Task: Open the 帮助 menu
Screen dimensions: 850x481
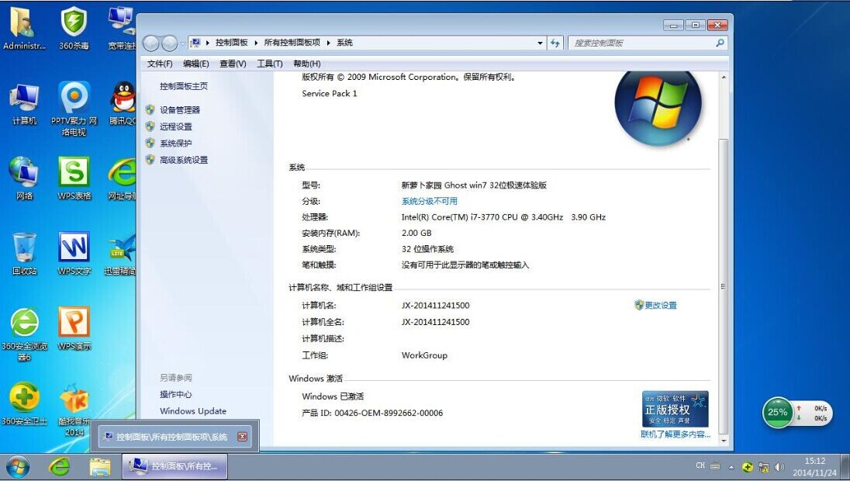Action: (307, 63)
